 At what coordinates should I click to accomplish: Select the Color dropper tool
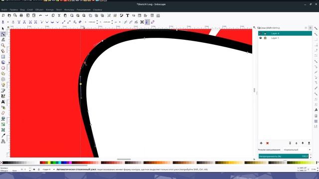pyautogui.click(x=3, y=136)
